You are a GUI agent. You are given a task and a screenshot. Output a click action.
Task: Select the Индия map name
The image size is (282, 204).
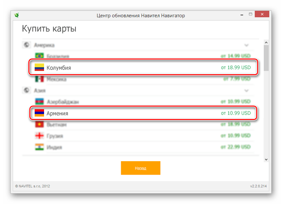[54, 147]
